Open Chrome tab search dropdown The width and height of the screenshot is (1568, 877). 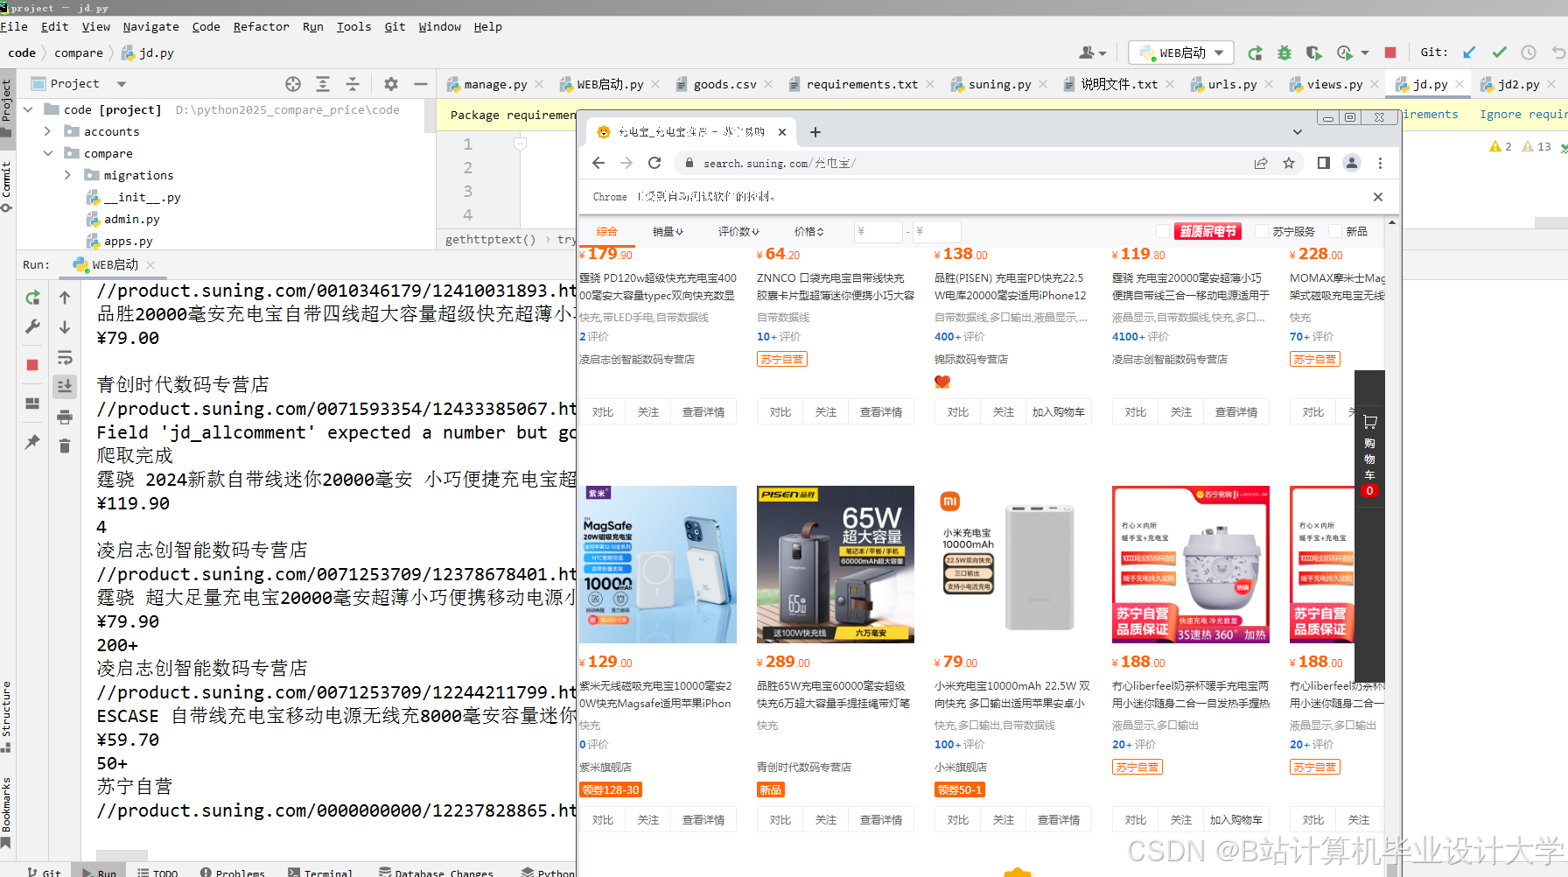pos(1298,132)
